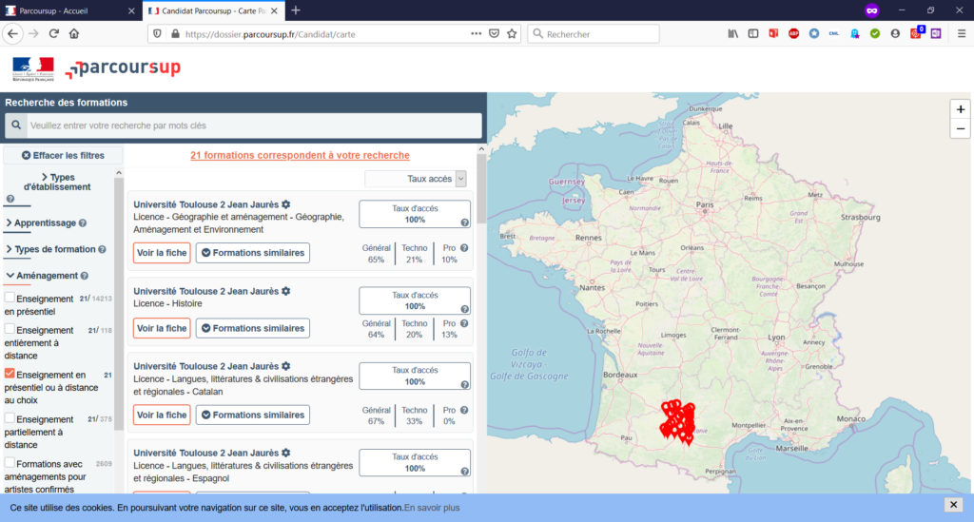Screen dimensions: 974x522
Task: Focus the keyword search field 'Veuillez entrer votre recherche'
Action: tap(254, 126)
